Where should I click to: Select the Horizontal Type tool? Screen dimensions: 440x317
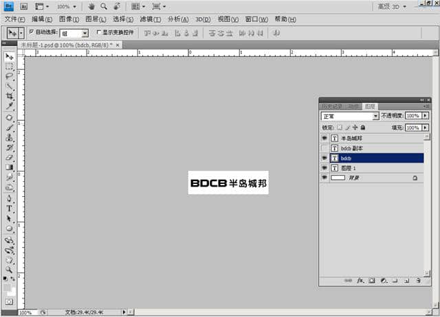coord(10,208)
